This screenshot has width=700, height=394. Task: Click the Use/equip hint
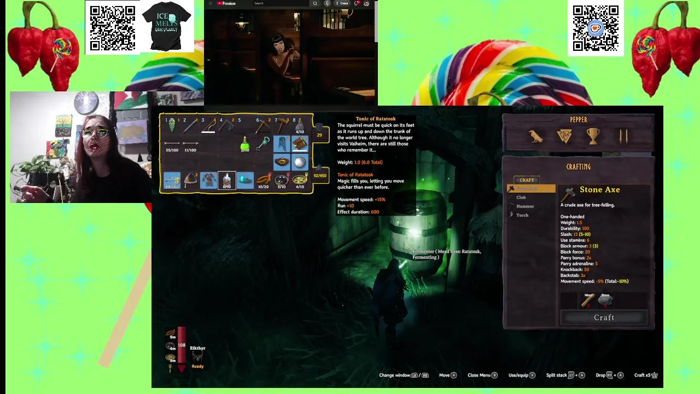pyautogui.click(x=522, y=375)
